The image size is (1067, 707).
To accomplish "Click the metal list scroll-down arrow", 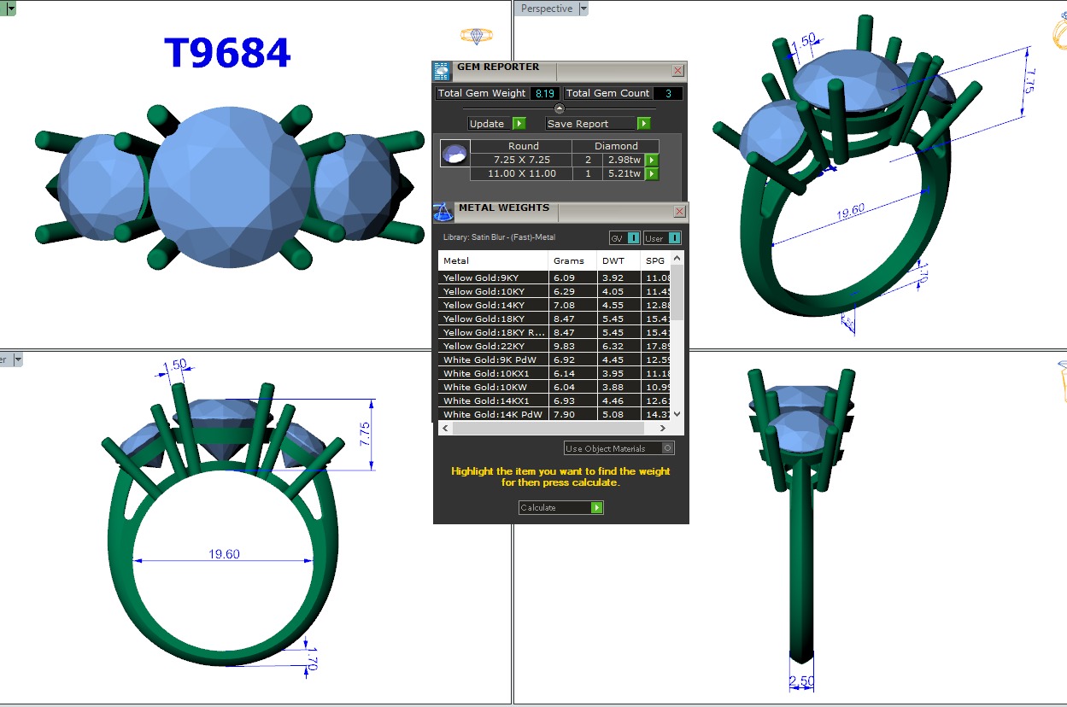I will click(x=677, y=414).
